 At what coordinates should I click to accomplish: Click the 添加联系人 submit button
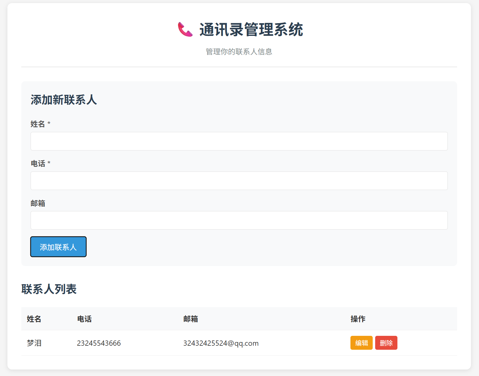58,247
